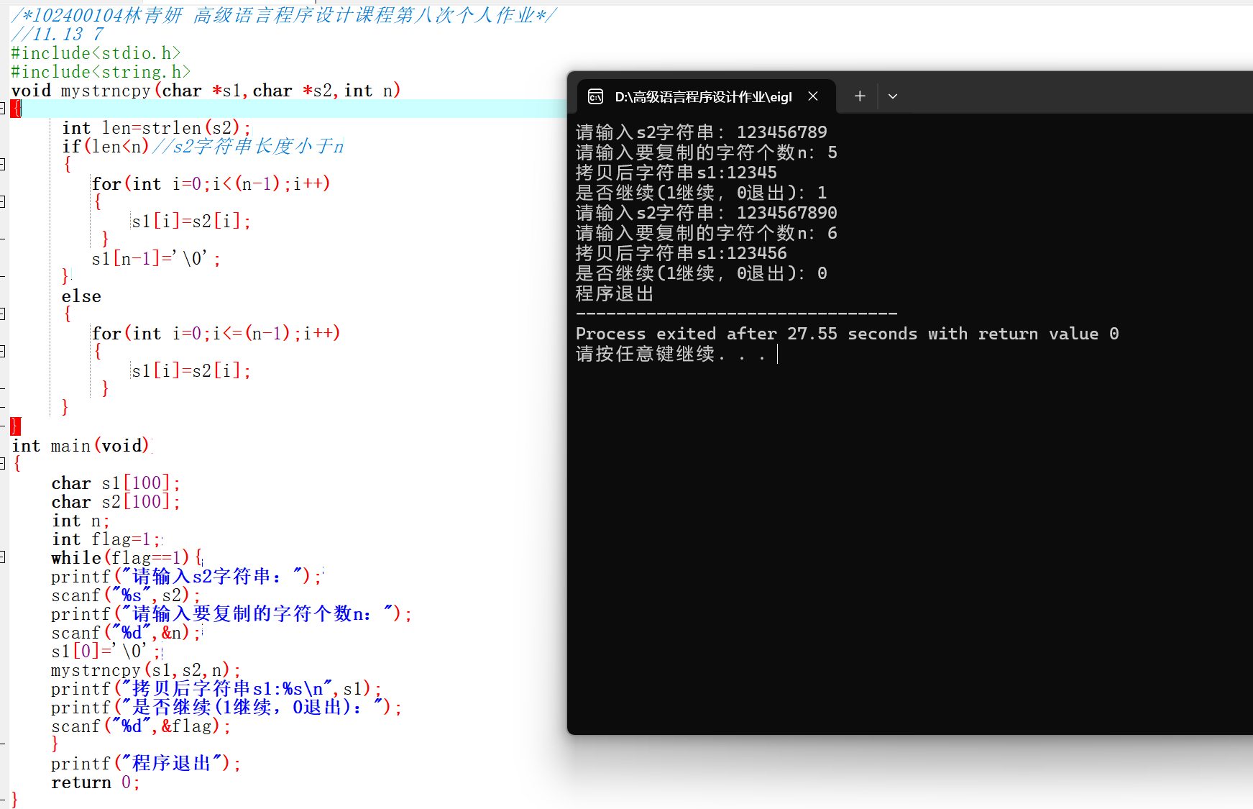Click the s1[n-1]='\0'; statement
Screen dimensions: 1253x809
[156, 258]
